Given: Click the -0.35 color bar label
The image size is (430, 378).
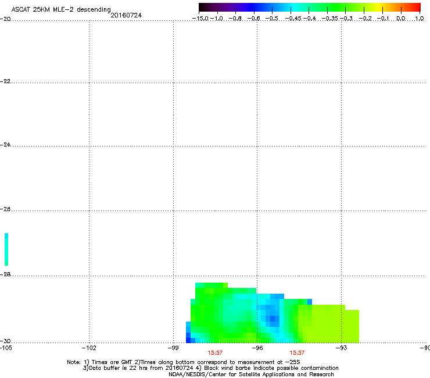Looking at the screenshot, I should (x=330, y=19).
